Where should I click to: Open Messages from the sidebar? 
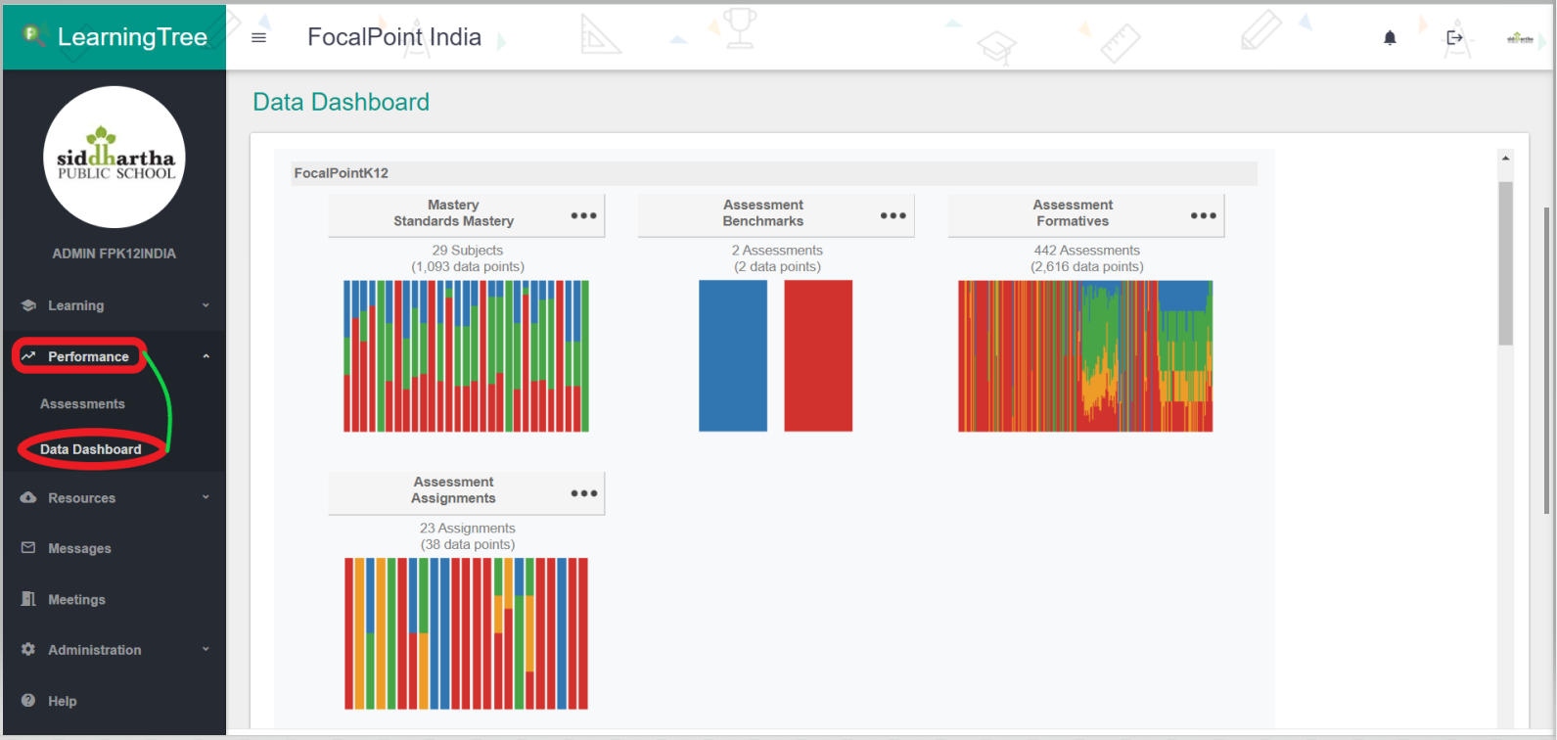coord(79,549)
